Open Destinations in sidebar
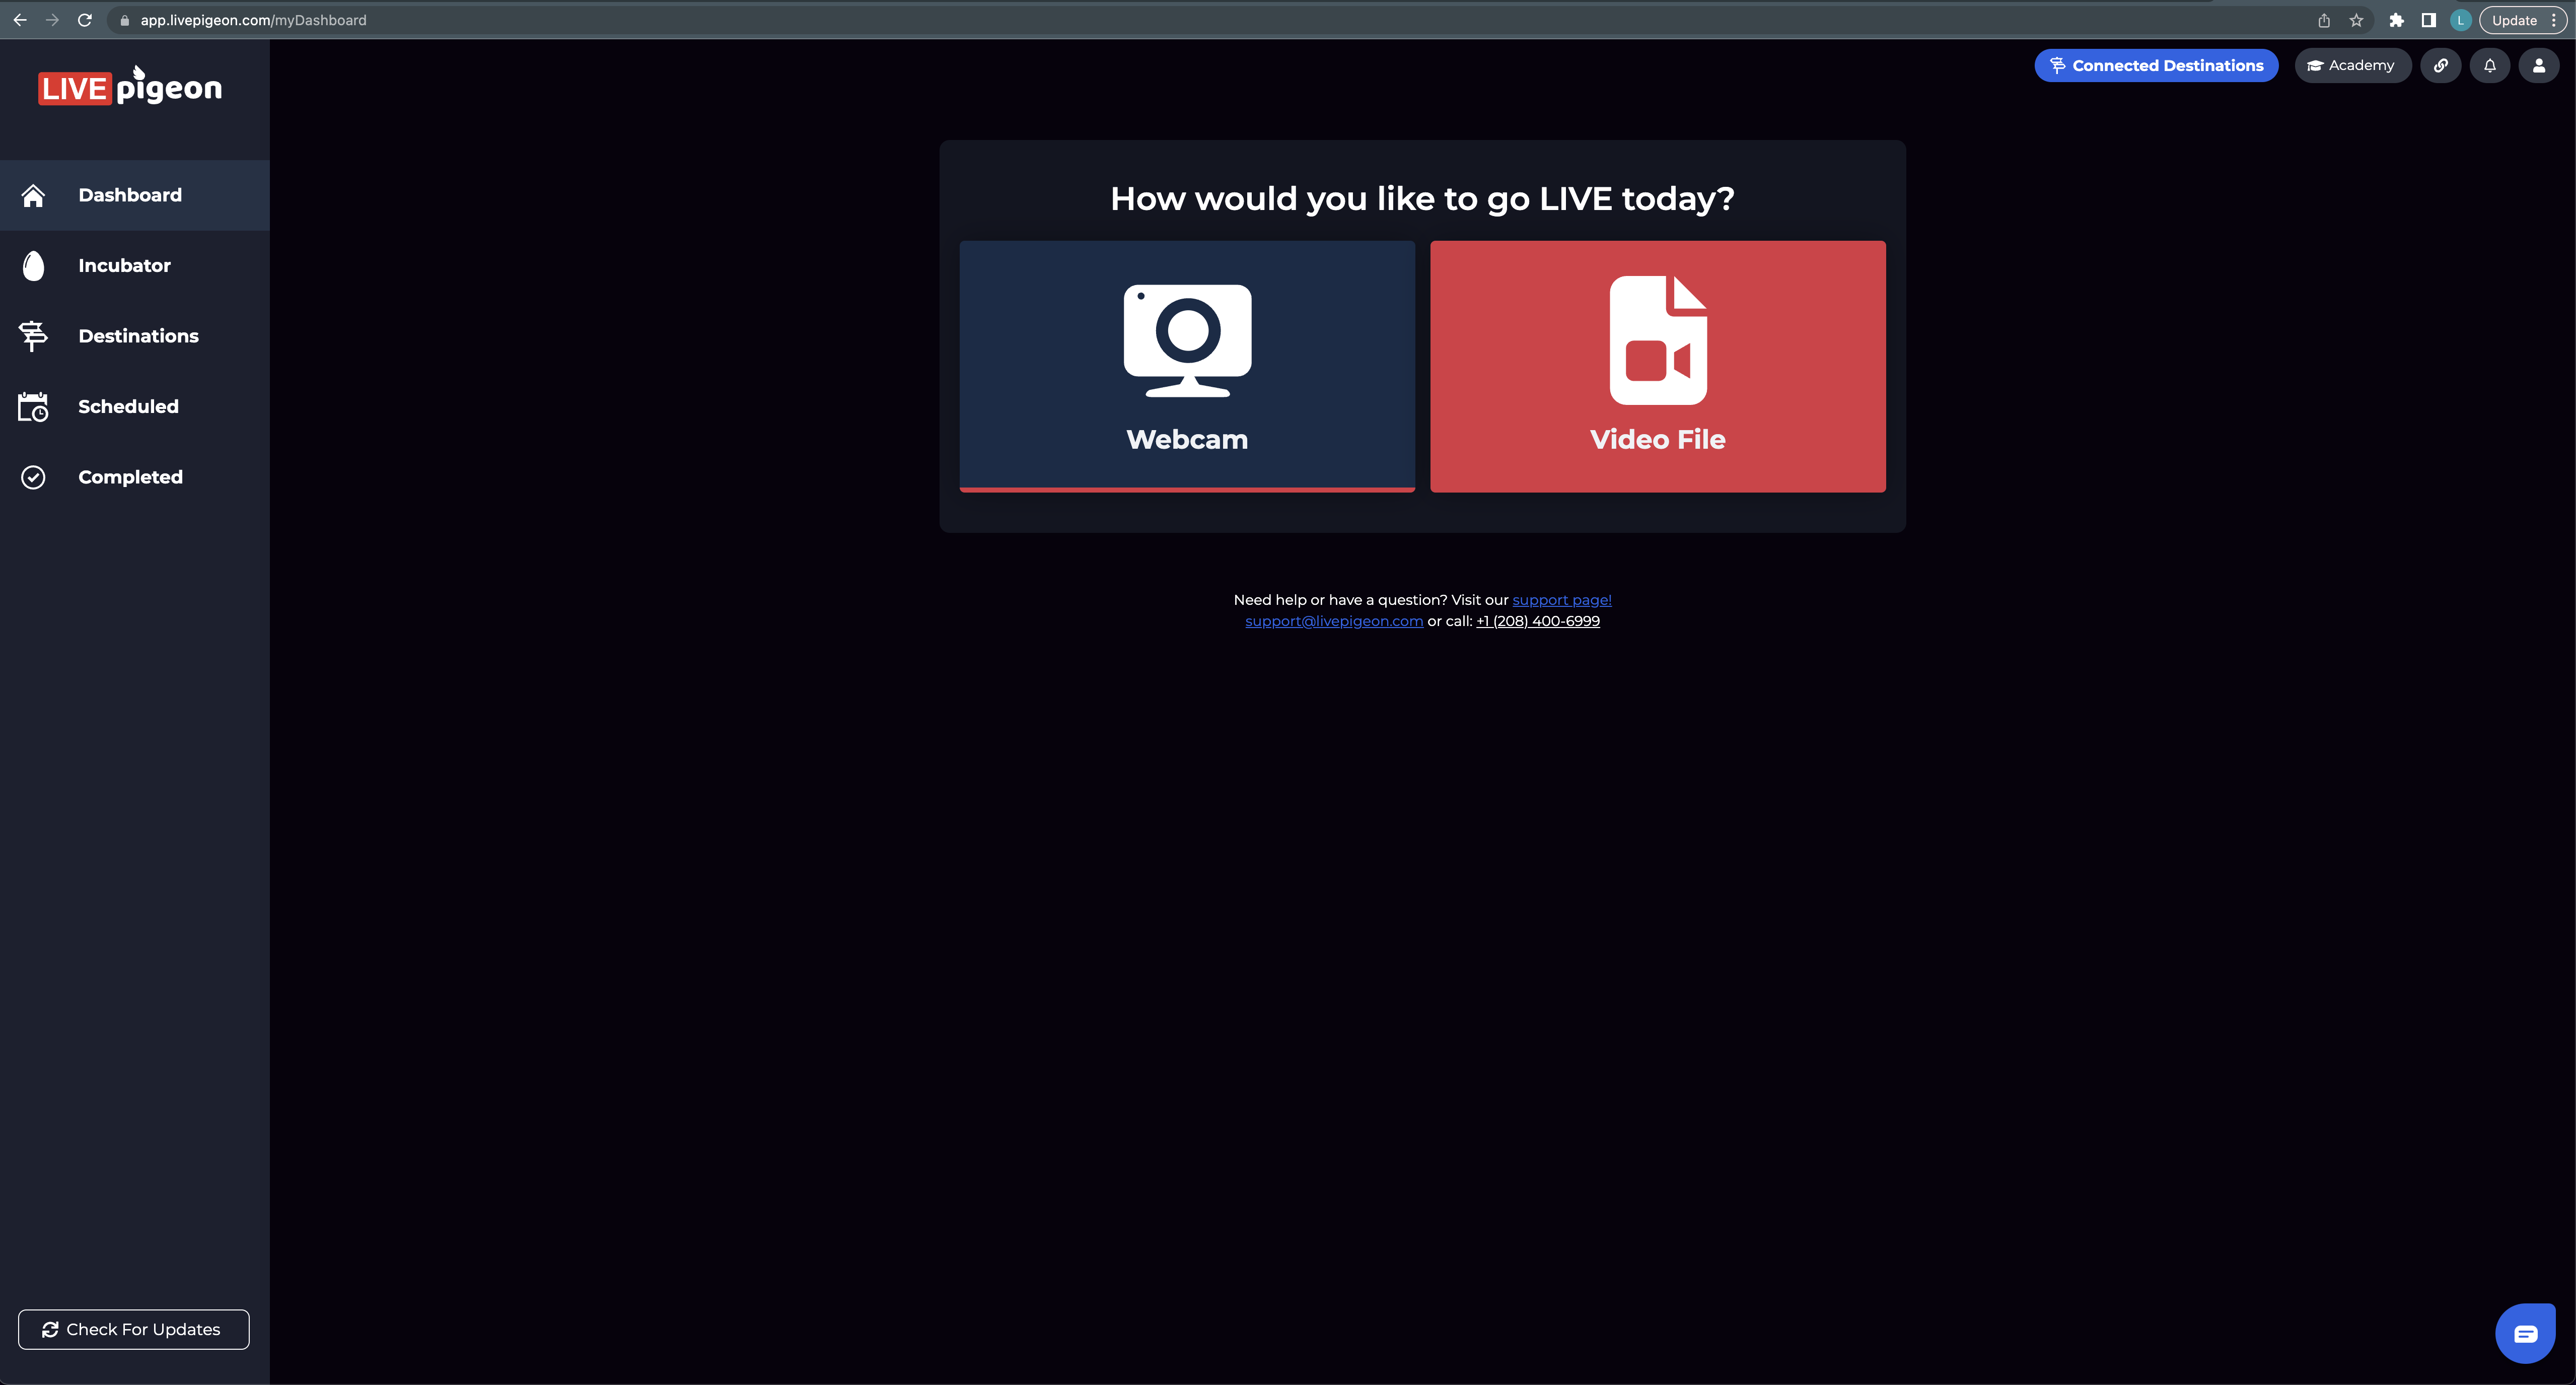The height and width of the screenshot is (1385, 2576). (138, 336)
